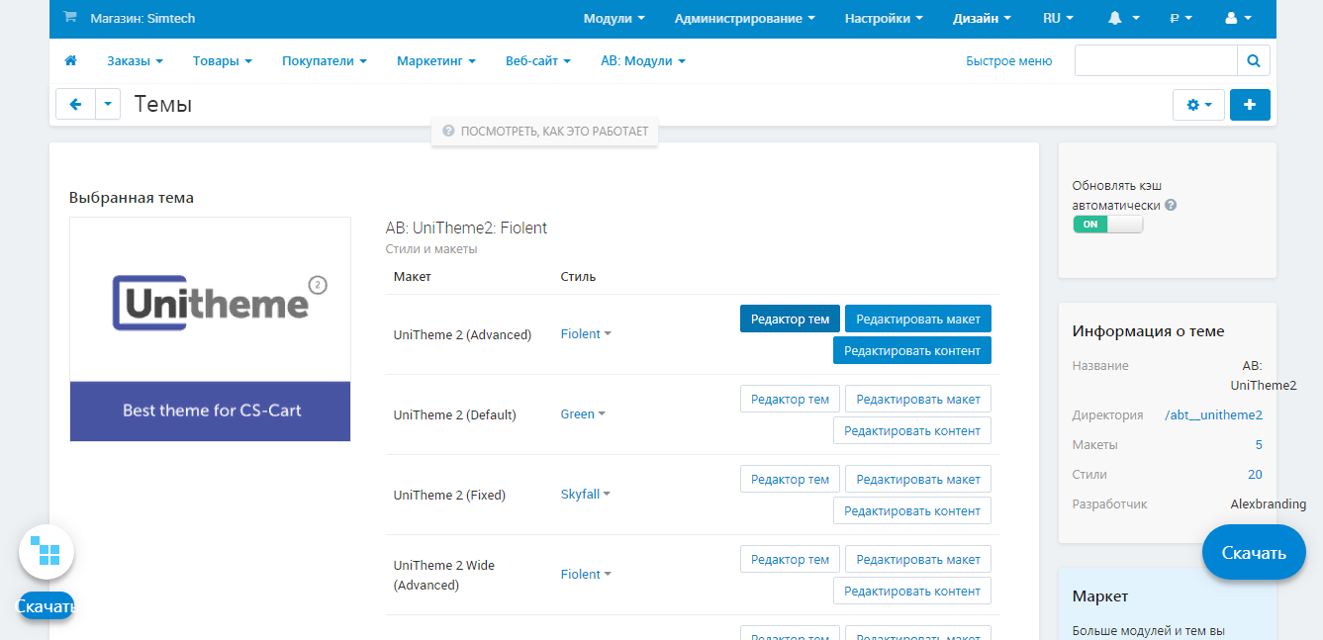Click Посмотреть, как это работает
Viewport: 1323px width, 640px height.
pos(545,131)
